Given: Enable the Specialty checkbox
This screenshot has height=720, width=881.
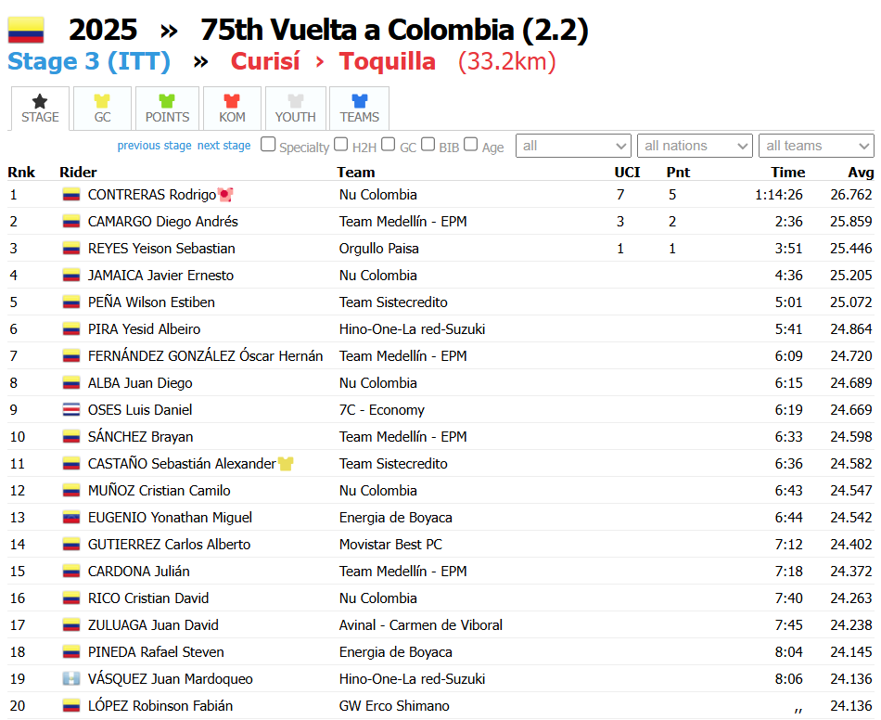Looking at the screenshot, I should click(x=268, y=145).
